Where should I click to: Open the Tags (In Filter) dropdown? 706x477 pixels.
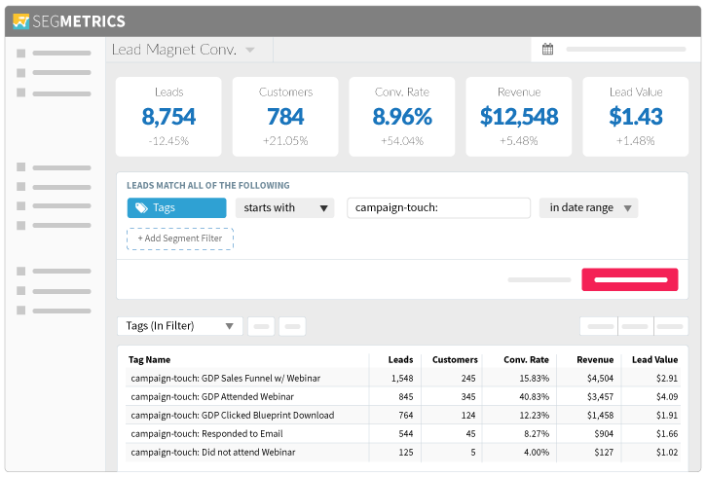tap(179, 326)
